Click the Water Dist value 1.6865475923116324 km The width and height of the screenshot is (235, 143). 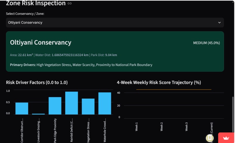click(70, 55)
